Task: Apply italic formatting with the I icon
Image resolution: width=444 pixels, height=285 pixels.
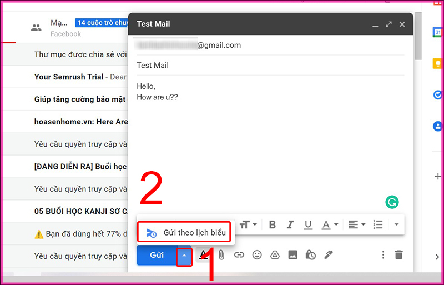Action: pos(290,225)
